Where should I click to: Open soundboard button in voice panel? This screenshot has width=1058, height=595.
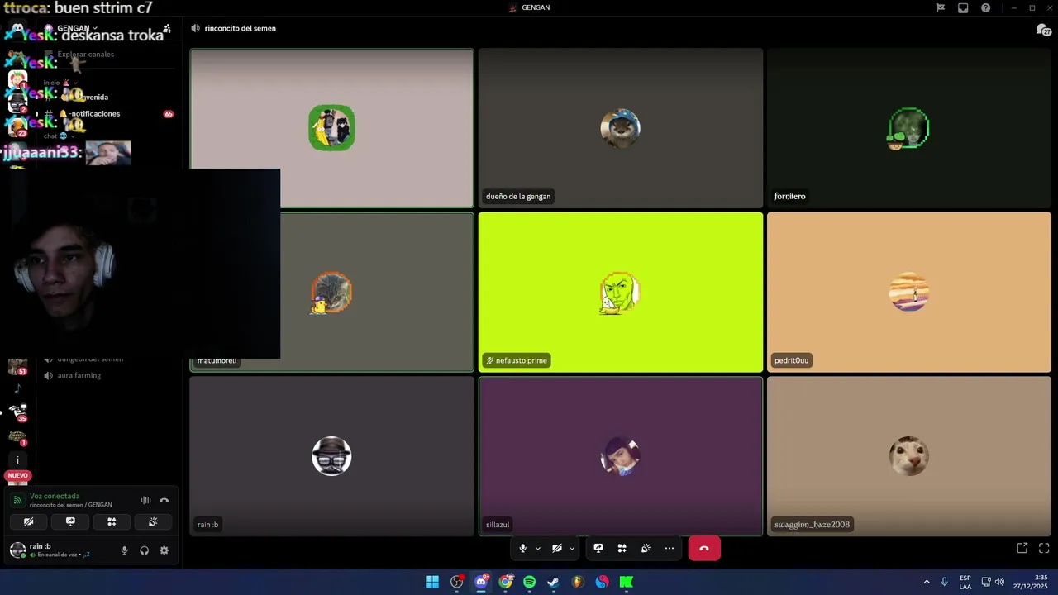point(153,521)
